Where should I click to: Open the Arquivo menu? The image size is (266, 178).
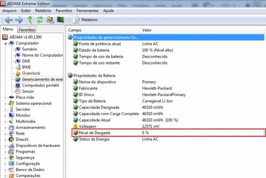[x=9, y=11]
